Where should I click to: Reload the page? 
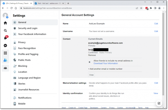tap(11, 8)
